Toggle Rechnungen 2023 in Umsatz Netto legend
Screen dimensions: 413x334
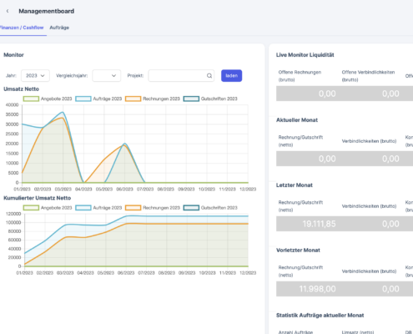point(153,99)
